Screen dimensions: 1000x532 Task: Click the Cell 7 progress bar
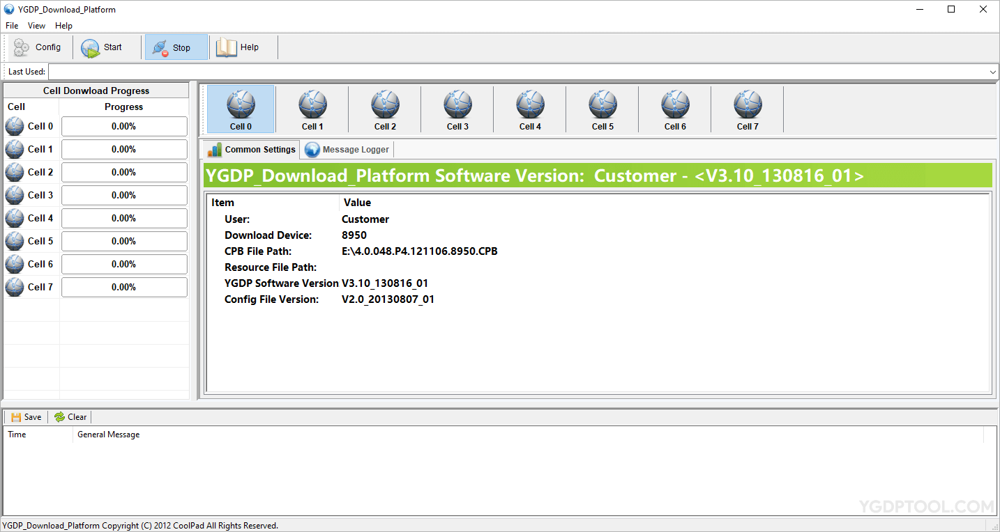click(x=124, y=287)
